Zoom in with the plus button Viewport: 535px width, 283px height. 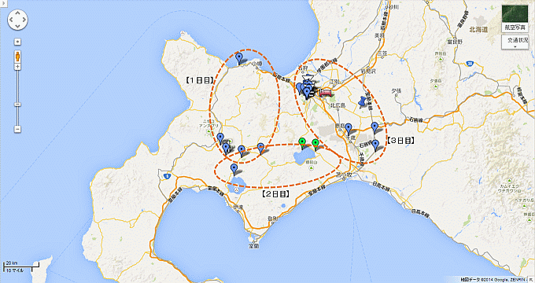click(17, 67)
